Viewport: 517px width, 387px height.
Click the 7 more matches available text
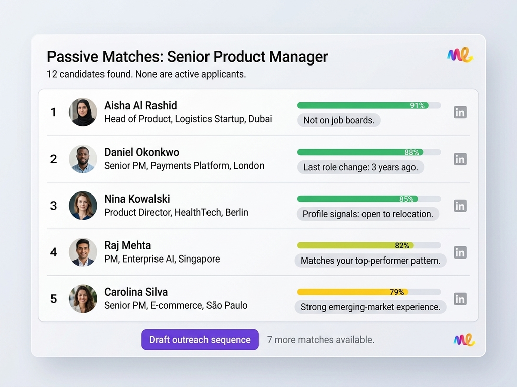[x=321, y=340]
